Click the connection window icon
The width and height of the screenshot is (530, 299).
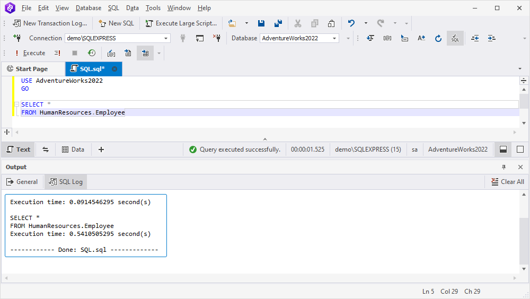pyautogui.click(x=200, y=38)
